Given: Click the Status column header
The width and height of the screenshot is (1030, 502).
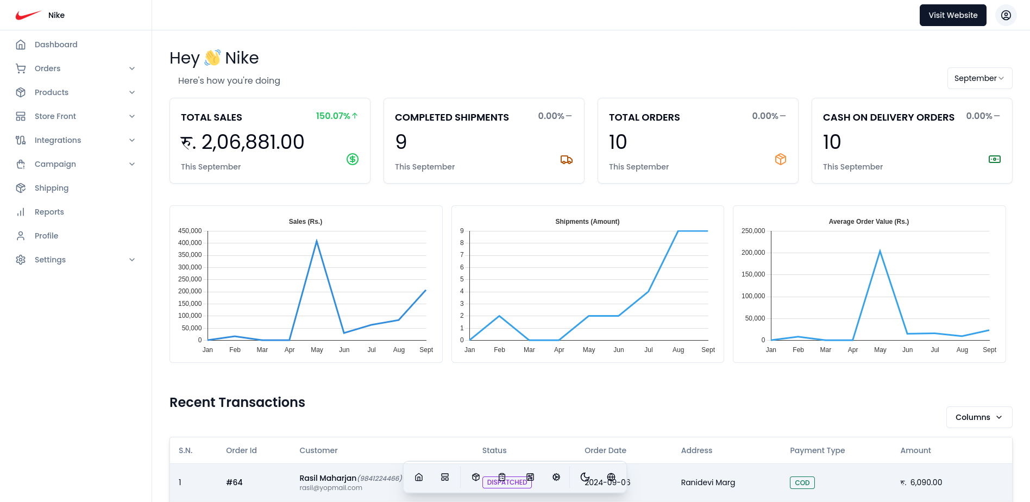Looking at the screenshot, I should (494, 450).
